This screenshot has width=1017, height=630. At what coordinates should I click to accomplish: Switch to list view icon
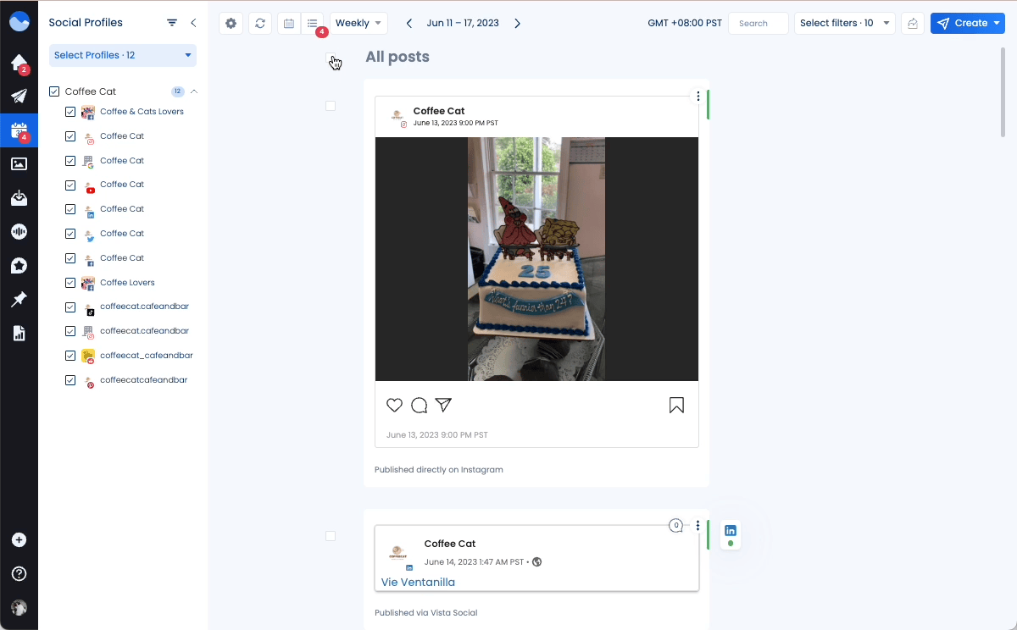[x=313, y=23]
